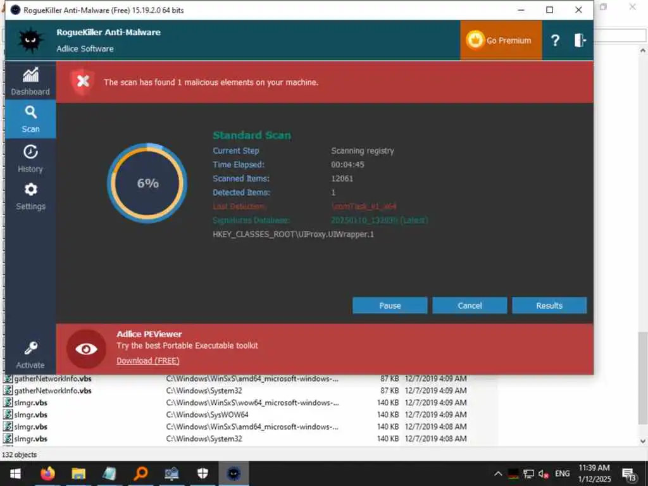Image resolution: width=648 pixels, height=486 pixels.
Task: Click the 132 objects status bar text
Action: [x=19, y=454]
